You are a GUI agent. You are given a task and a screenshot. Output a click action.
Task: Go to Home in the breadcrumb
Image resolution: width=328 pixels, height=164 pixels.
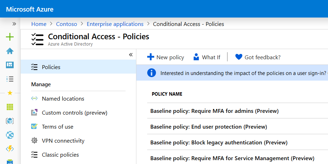pyautogui.click(x=39, y=24)
